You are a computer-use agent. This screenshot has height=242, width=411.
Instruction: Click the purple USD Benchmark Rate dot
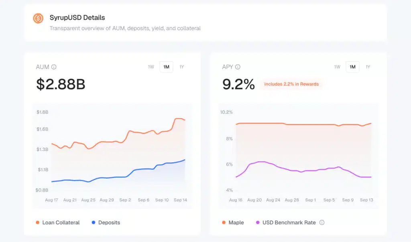[257, 222]
